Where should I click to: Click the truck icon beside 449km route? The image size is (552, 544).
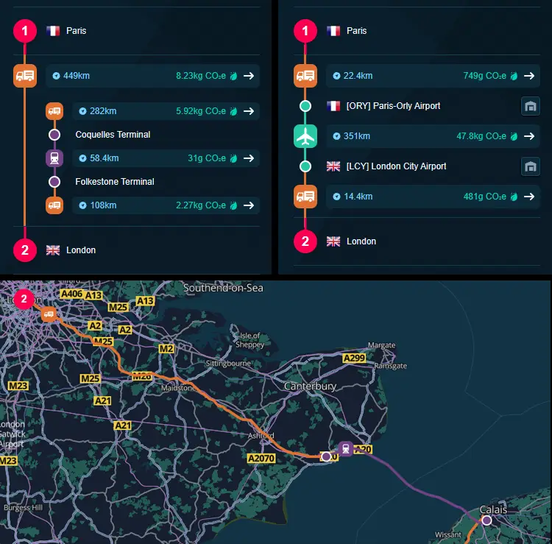[x=25, y=76]
